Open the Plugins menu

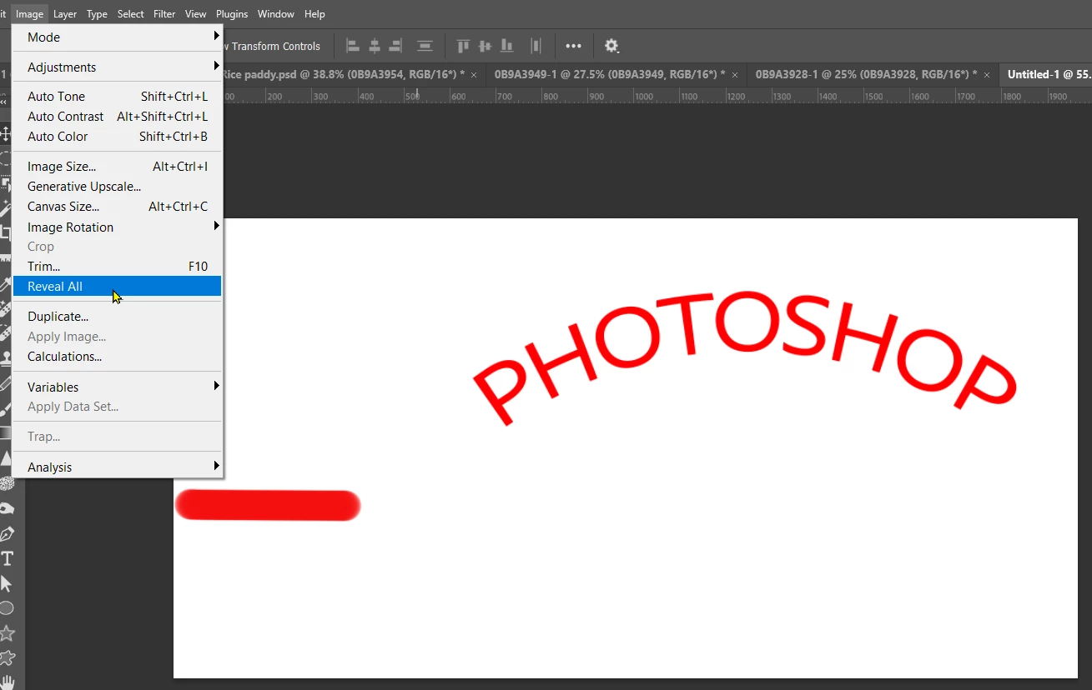(x=232, y=14)
